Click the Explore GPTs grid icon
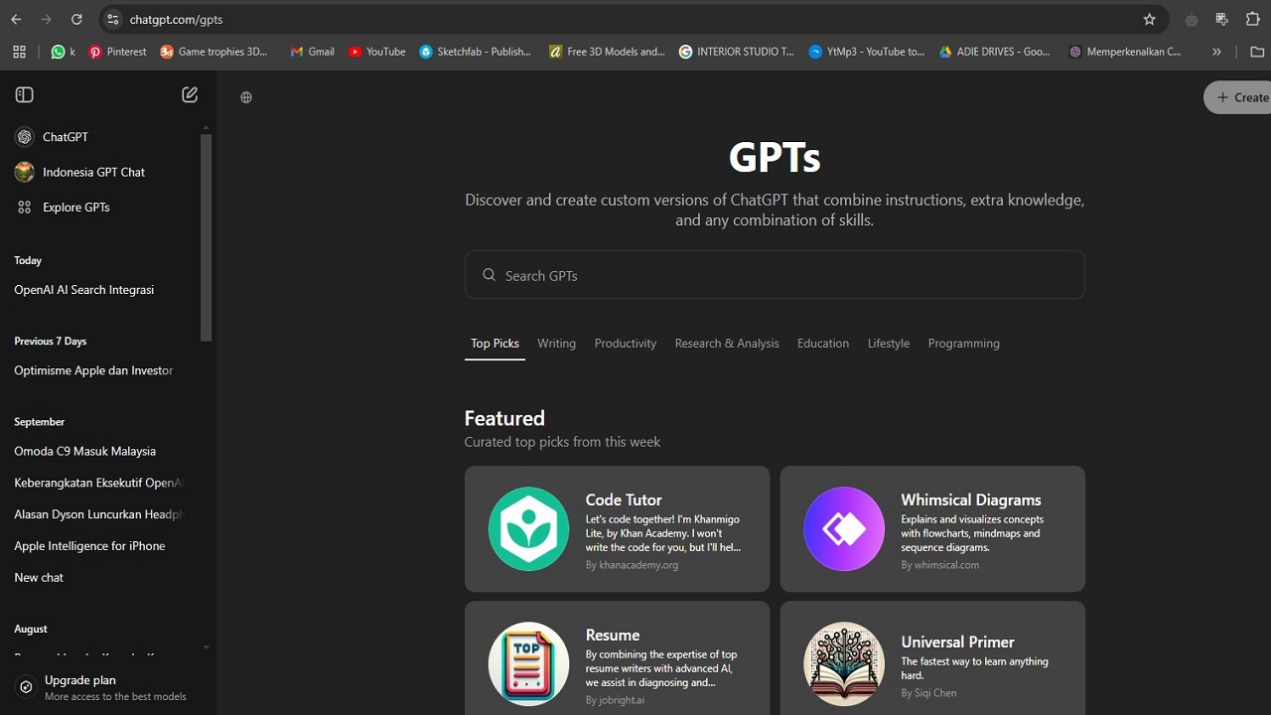This screenshot has width=1271, height=715. pyautogui.click(x=25, y=208)
